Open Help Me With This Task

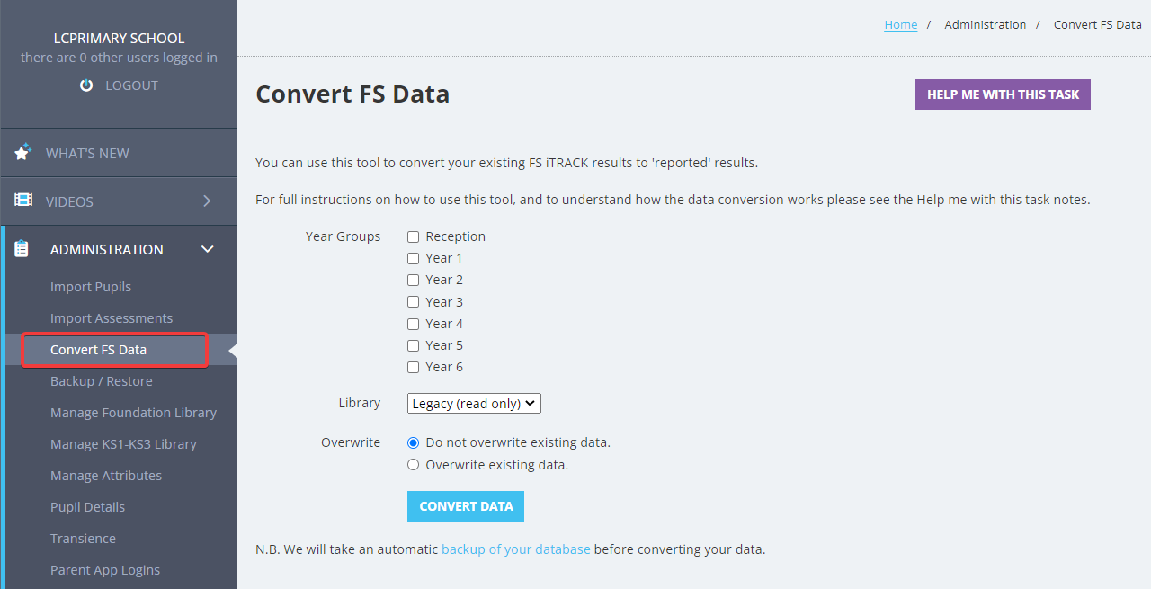coord(1003,94)
